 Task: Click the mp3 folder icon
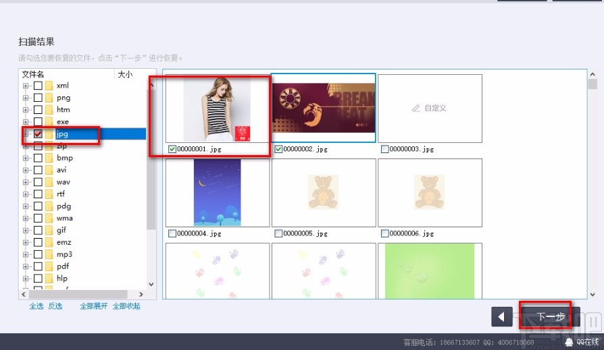point(49,254)
